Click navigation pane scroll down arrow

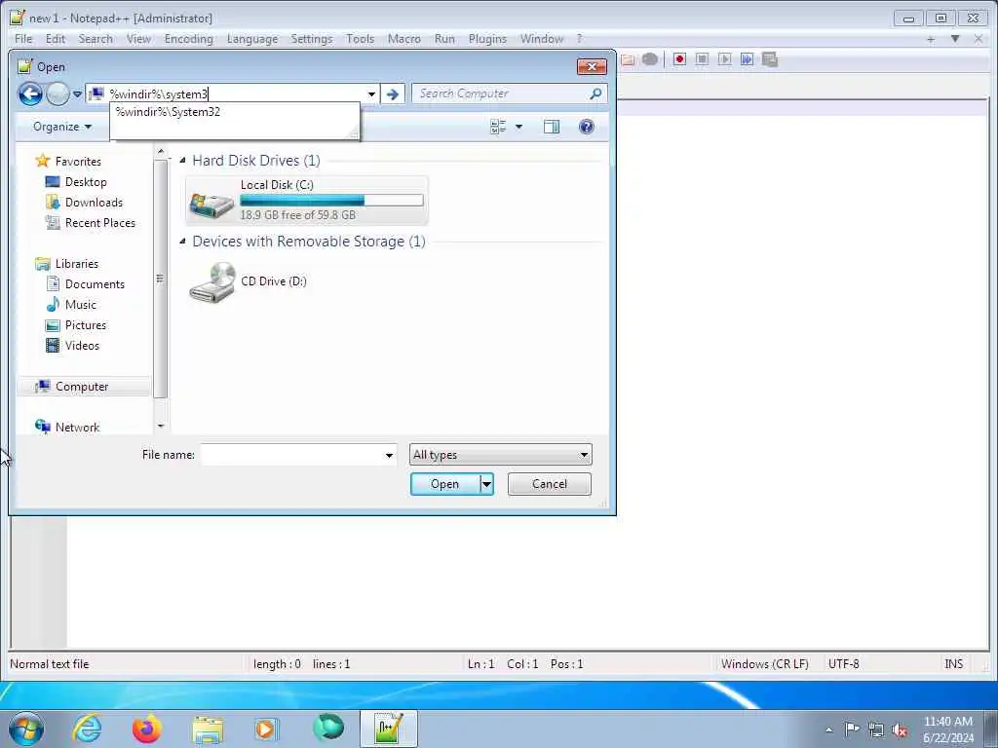(x=161, y=427)
